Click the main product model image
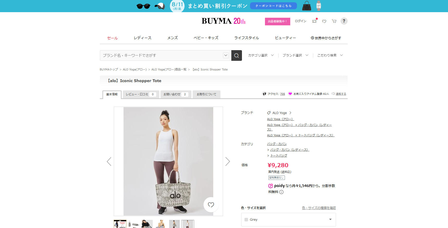Viewport: 448px width, 228px height. 168,161
